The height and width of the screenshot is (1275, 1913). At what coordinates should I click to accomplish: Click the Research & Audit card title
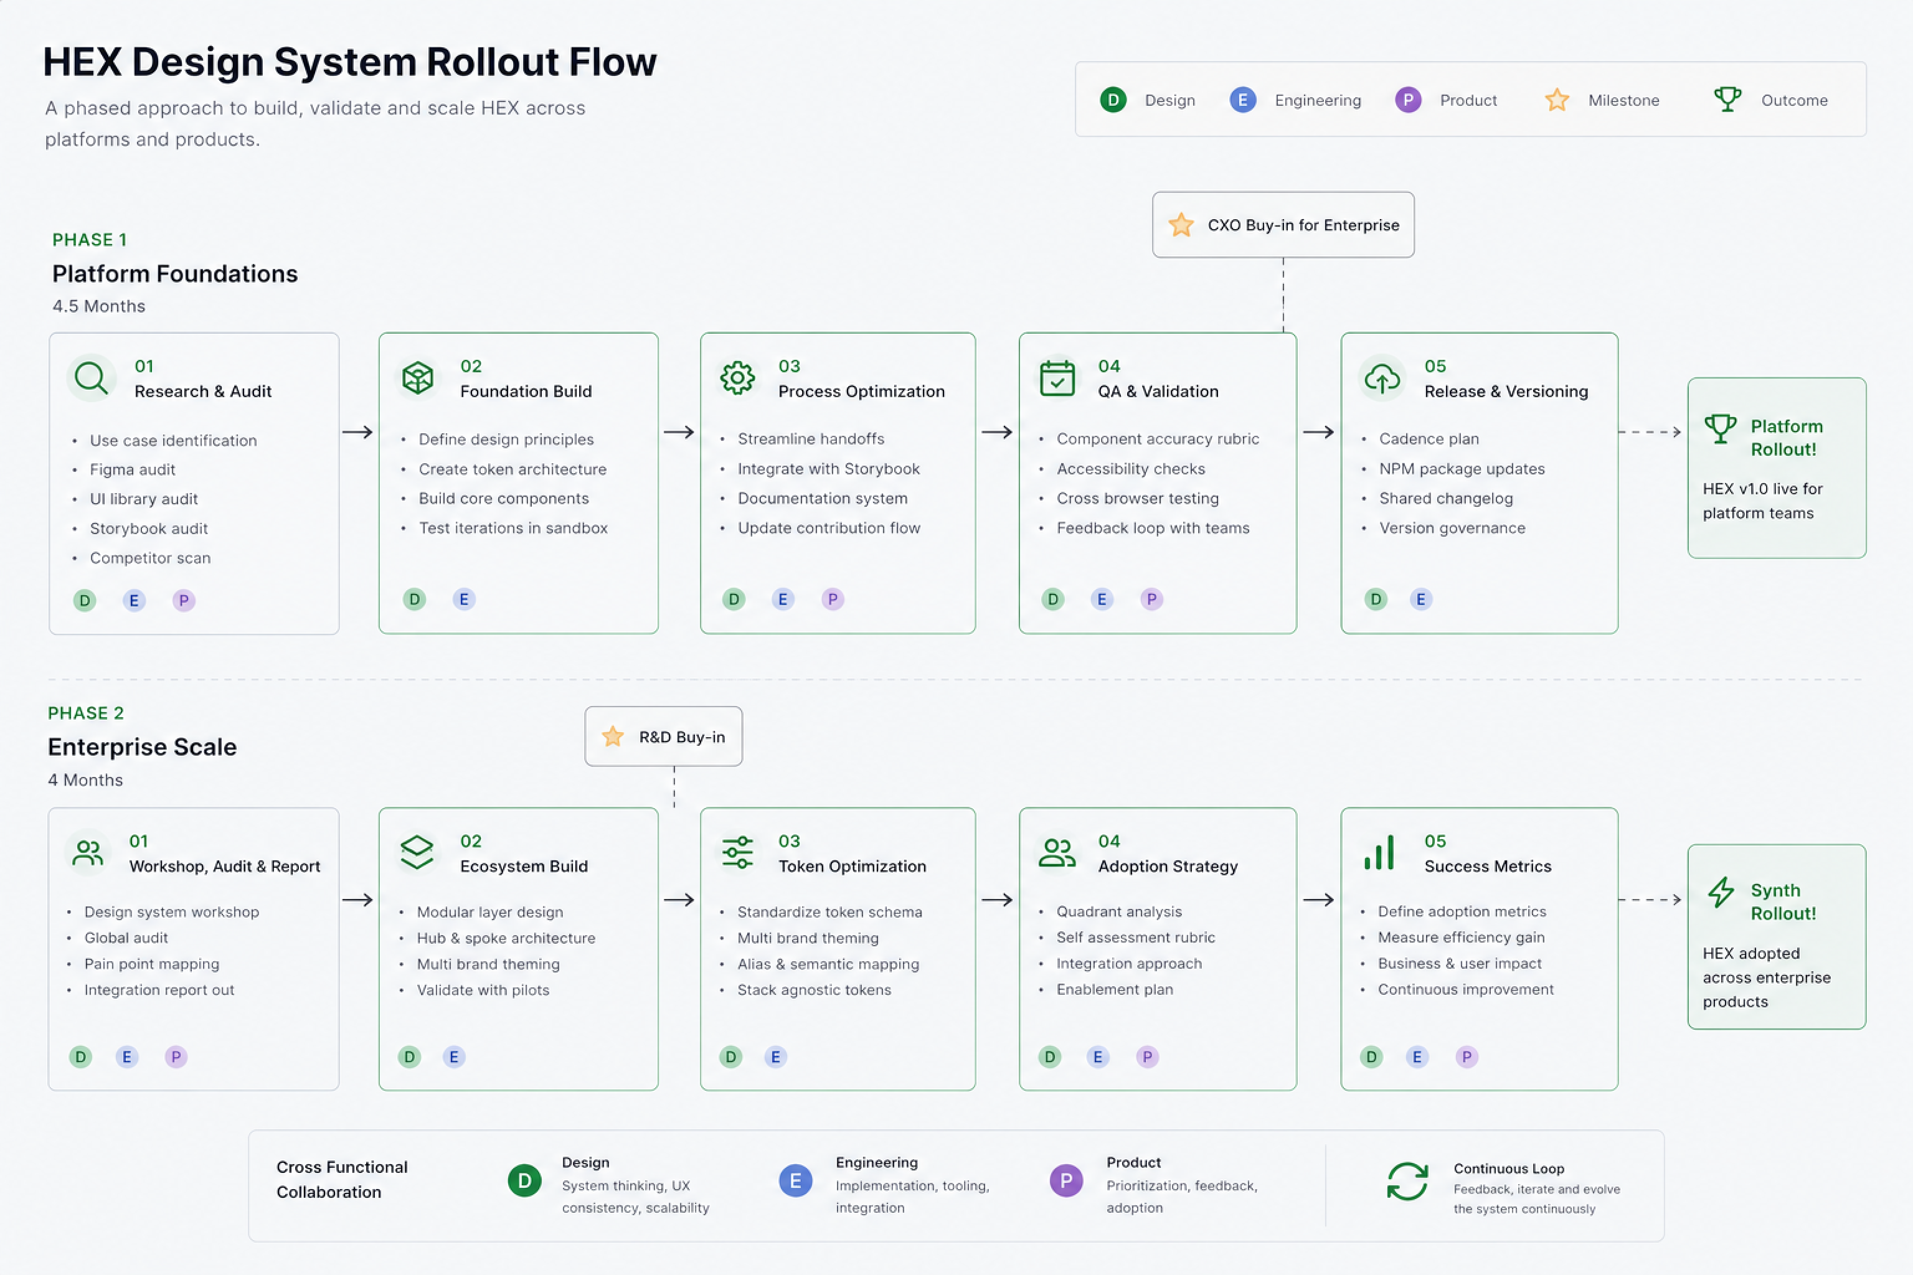(202, 391)
